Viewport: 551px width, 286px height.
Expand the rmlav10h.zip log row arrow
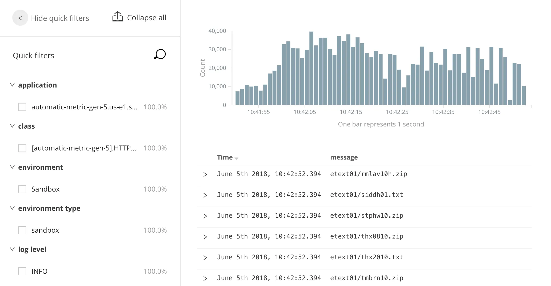205,174
